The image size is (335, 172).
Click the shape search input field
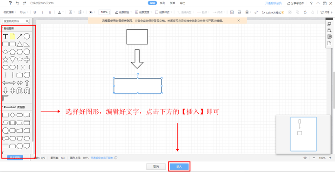pyautogui.click(x=16, y=21)
